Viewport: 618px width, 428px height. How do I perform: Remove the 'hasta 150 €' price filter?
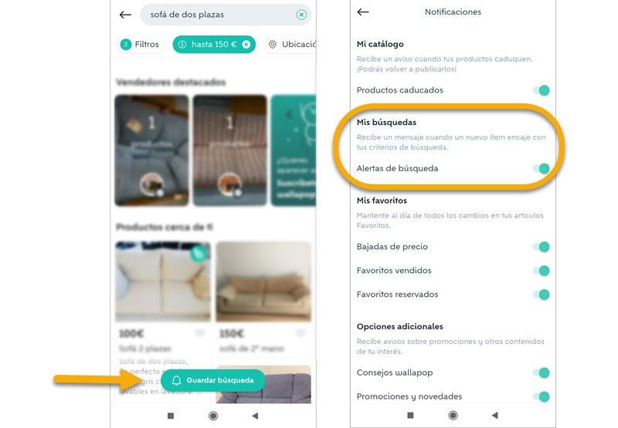(x=246, y=45)
